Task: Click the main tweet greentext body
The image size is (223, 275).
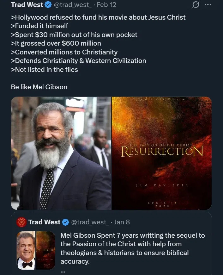Action: [98, 43]
